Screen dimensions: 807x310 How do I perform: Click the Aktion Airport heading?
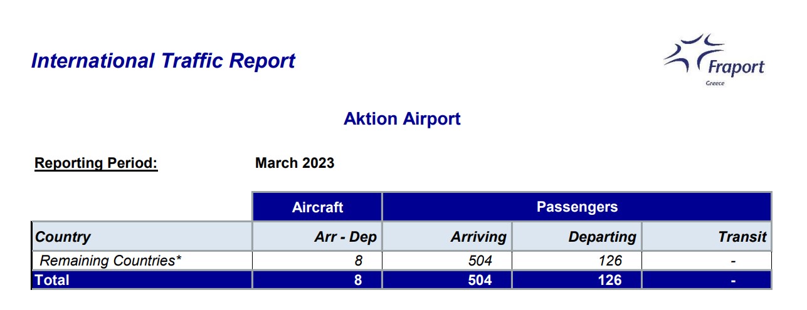(402, 119)
